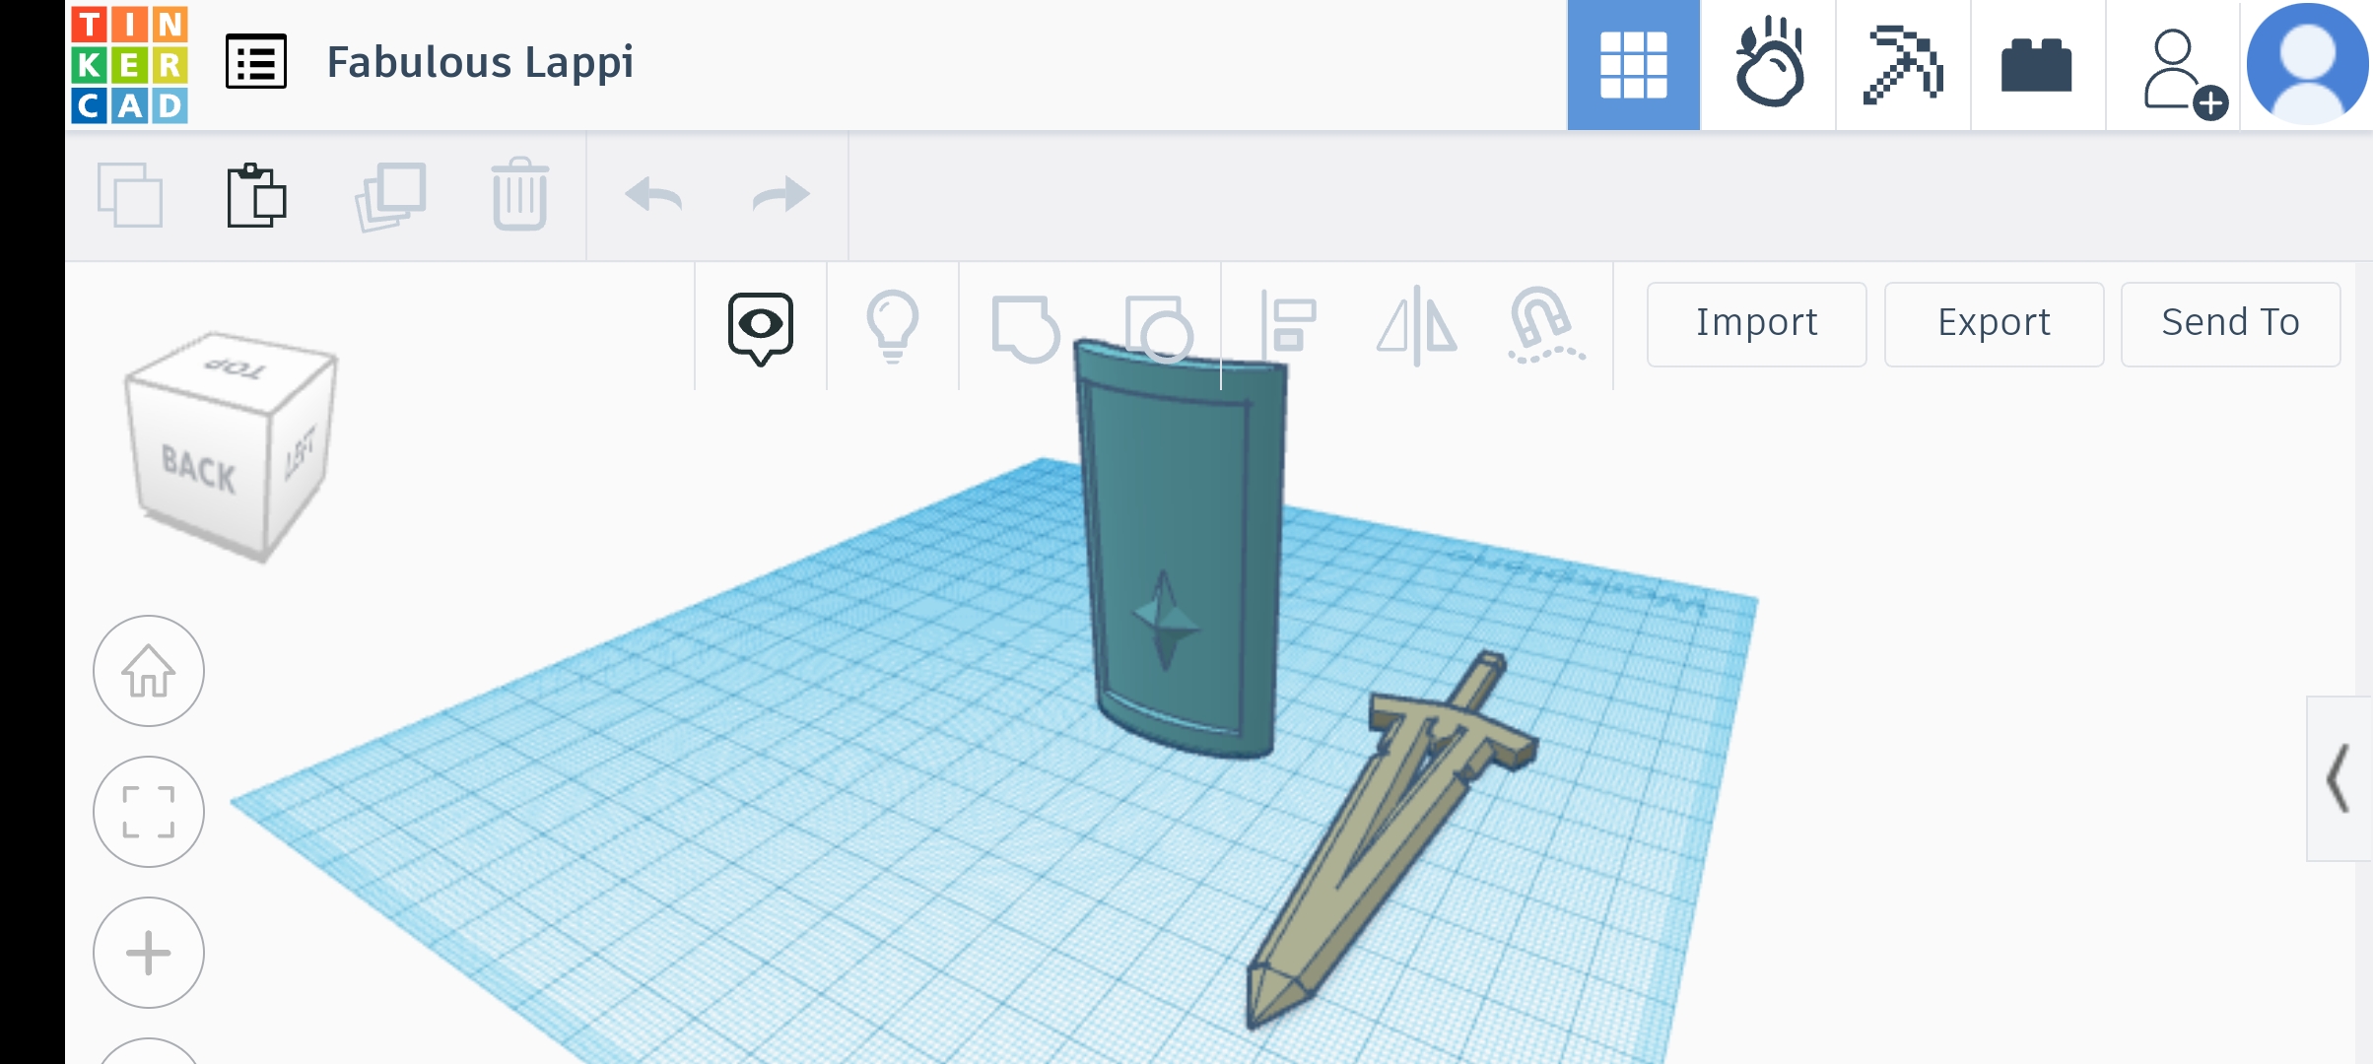Screen dimensions: 2373x1064
Task: Open the Tinkercad home logo
Action: tap(129, 65)
